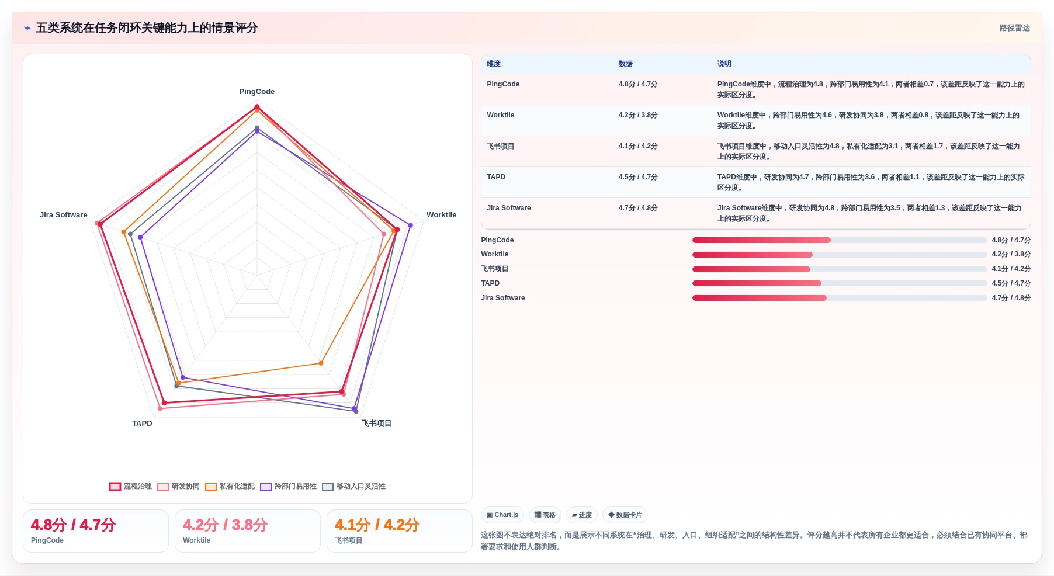The height and width of the screenshot is (576, 1054).
Task: Click table value 4.8分 / 4.7分 for PingCode
Action: [638, 84]
